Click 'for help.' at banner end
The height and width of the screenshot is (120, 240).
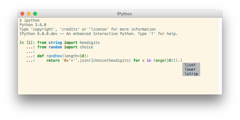pos(168,34)
